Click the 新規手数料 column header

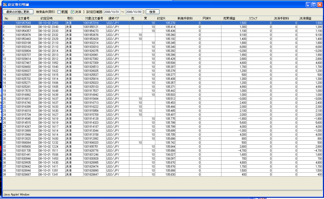[188, 18]
